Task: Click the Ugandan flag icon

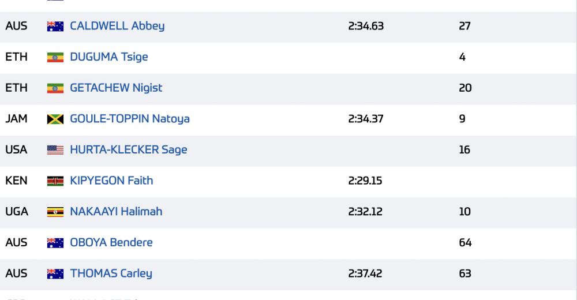Action: [x=55, y=212]
